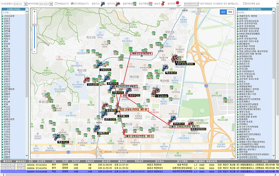Select rider 손흥민(0) red motorcycle on map
Image resolution: width=279 pixels, height=176 pixels.
click(174, 57)
